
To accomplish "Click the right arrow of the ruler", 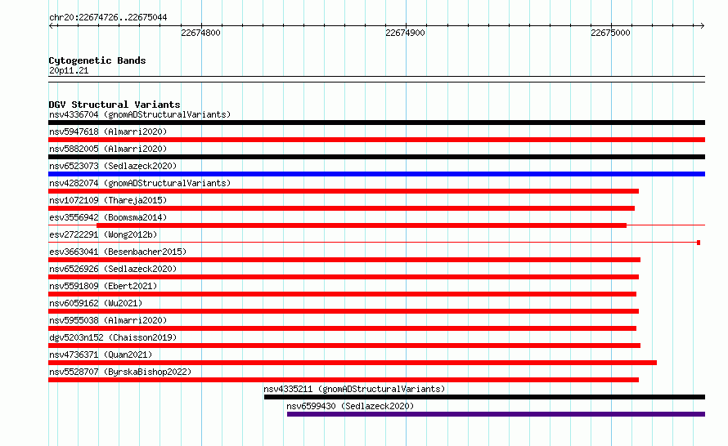I will pyautogui.click(x=703, y=26).
